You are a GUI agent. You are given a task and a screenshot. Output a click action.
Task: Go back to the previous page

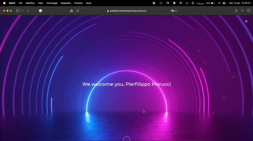pyautogui.click(x=28, y=11)
